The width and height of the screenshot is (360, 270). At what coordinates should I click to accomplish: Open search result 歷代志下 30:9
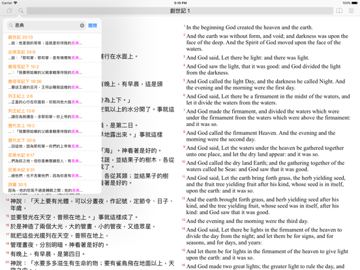52,143
